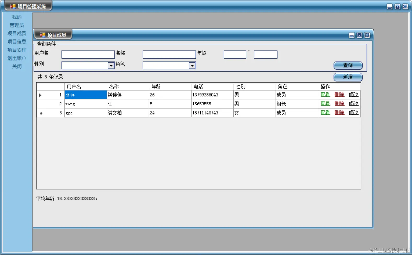Open the 项目安排 sidebar menu item
Image resolution: width=412 pixels, height=255 pixels.
pos(17,50)
